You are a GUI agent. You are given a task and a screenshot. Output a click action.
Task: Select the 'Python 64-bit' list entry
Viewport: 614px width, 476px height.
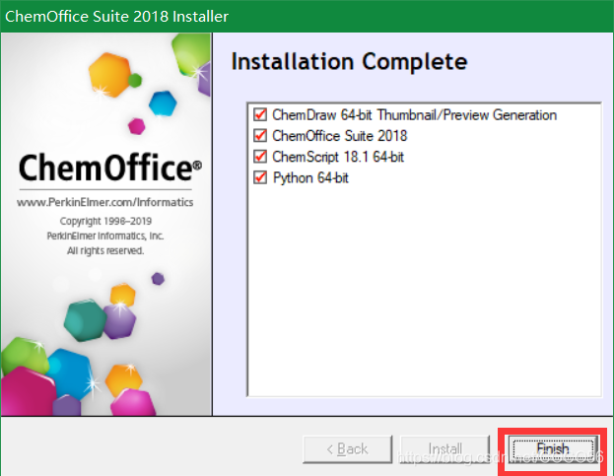pos(310,177)
